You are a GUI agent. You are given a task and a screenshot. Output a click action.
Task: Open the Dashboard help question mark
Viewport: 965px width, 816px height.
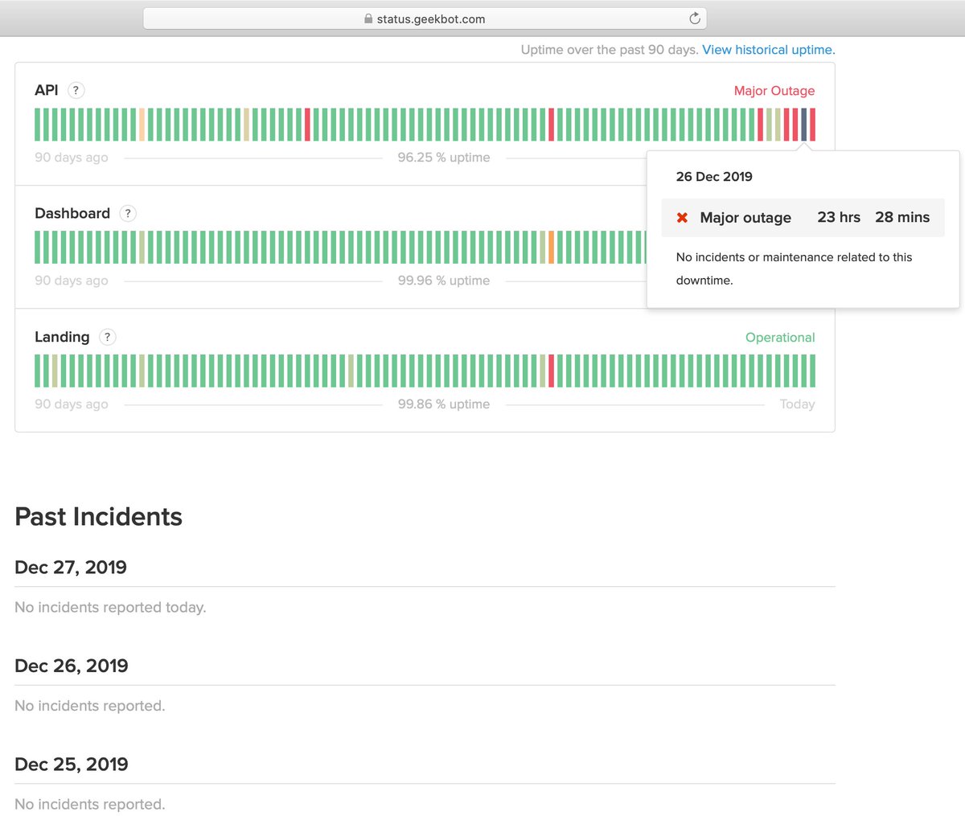[x=127, y=213]
